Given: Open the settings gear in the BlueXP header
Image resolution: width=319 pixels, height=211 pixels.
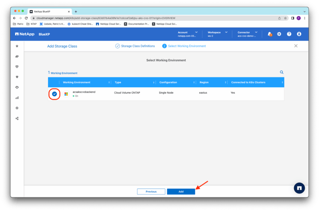Looking at the screenshot, I should click(279, 34).
